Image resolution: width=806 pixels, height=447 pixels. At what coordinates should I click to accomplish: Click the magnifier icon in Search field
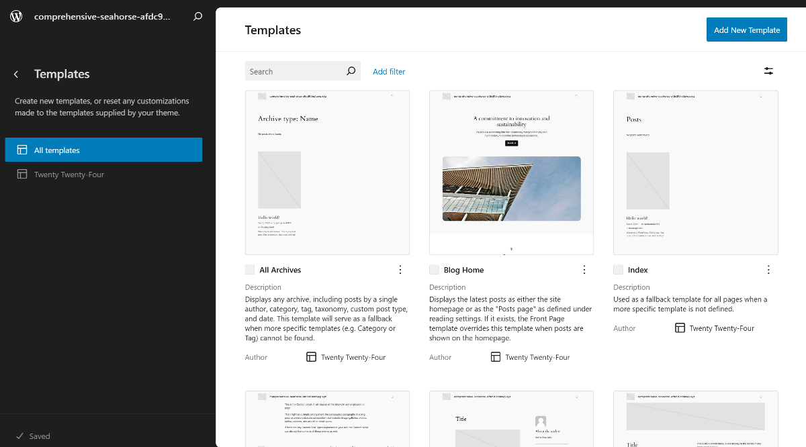(x=351, y=71)
